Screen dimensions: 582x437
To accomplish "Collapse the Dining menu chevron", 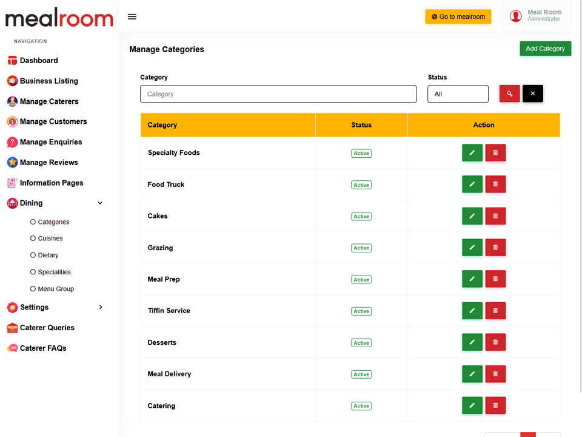I will click(x=100, y=203).
